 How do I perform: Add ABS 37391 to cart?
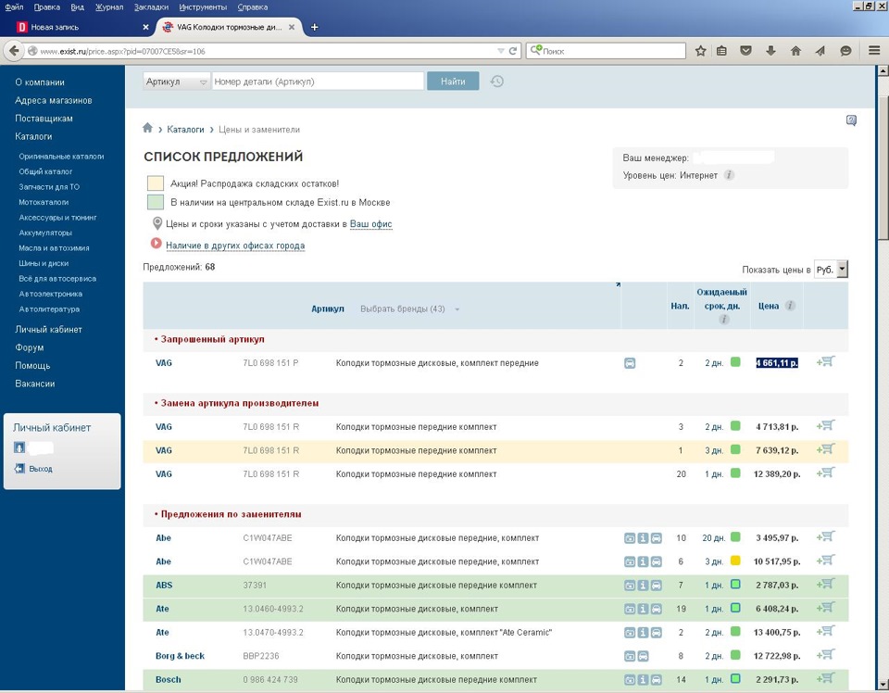(825, 584)
